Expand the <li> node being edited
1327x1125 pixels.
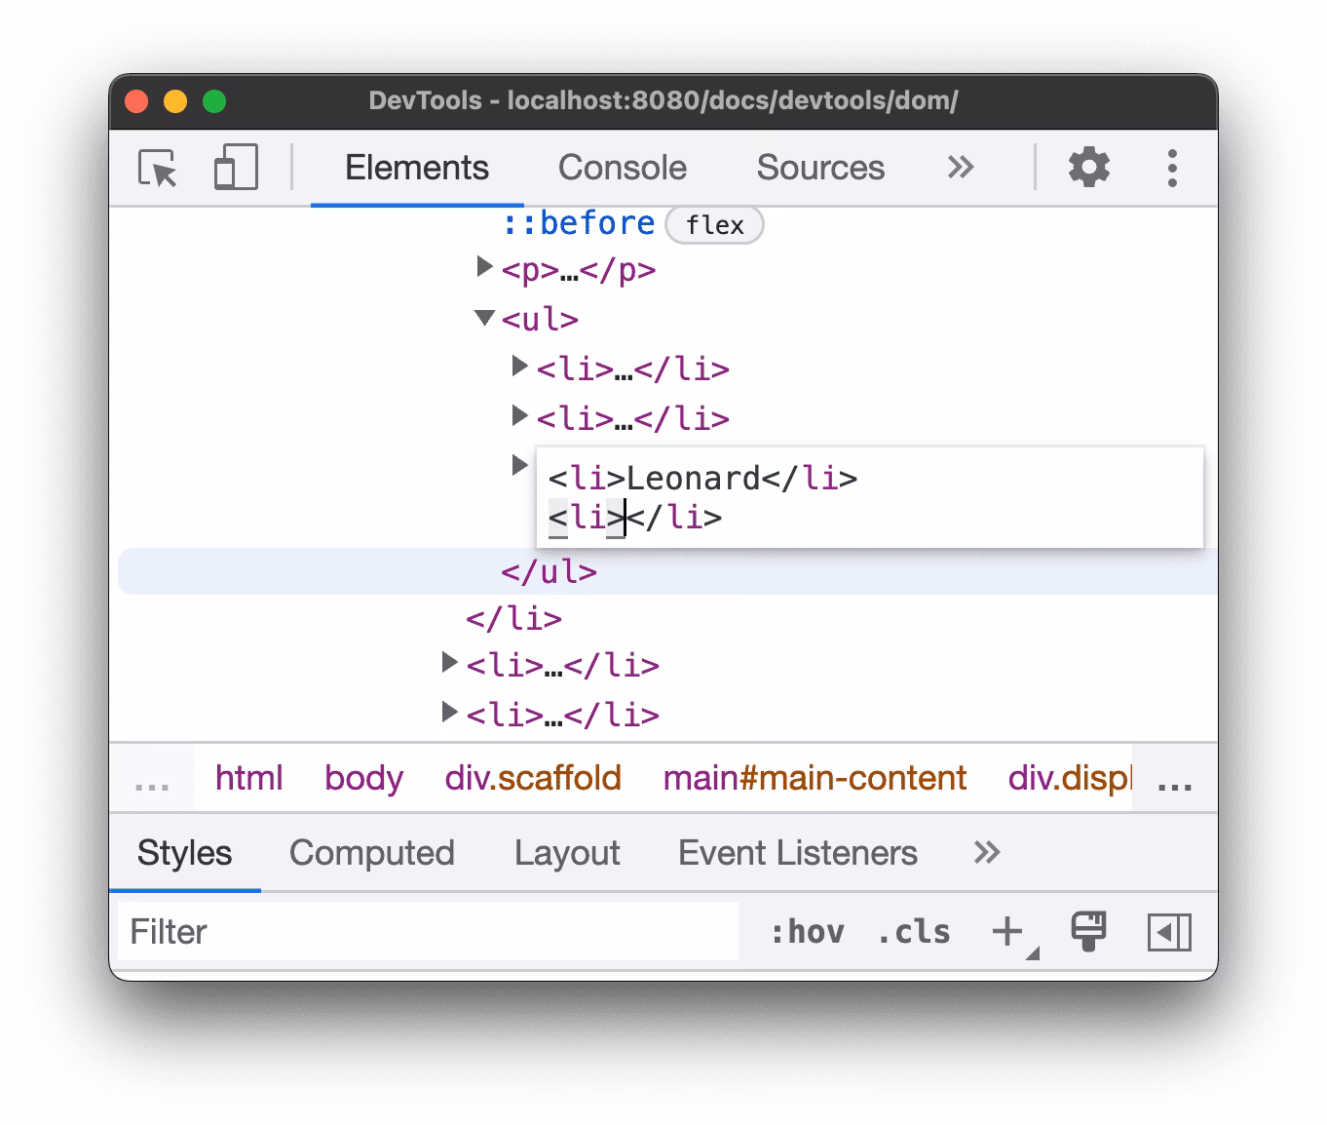pyautogui.click(x=519, y=465)
